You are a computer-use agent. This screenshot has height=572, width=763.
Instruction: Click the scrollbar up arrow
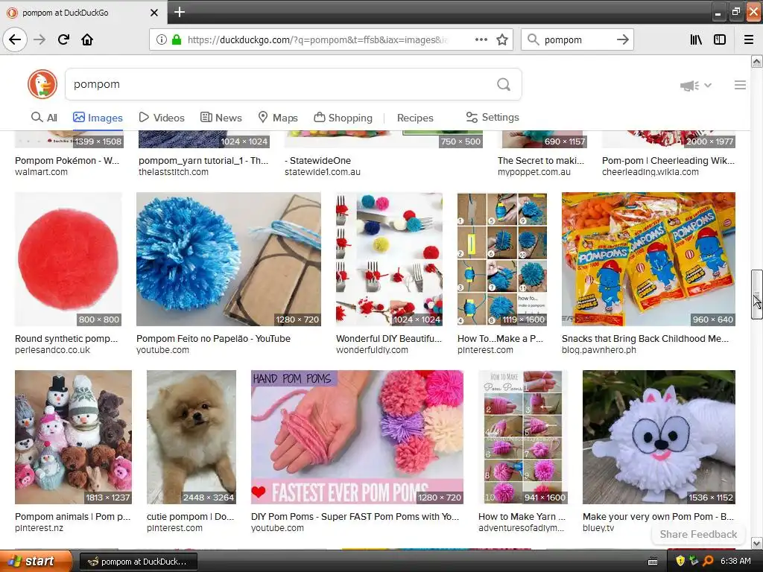coord(756,61)
